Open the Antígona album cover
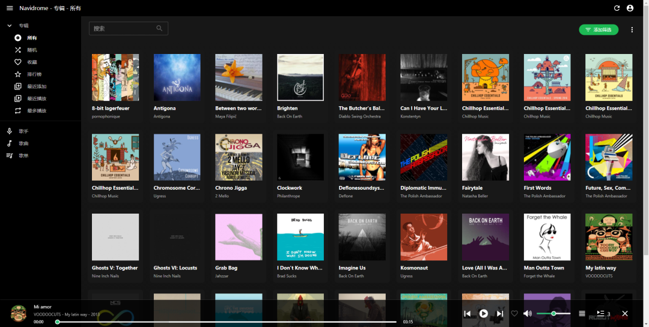 [177, 77]
